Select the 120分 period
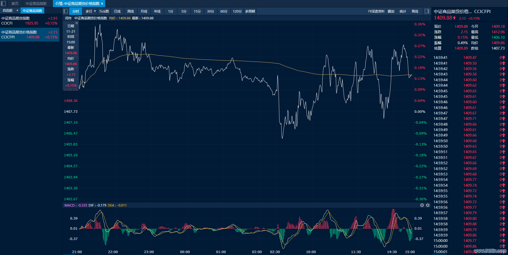Viewport: 508px width, 255px height. pos(237,11)
